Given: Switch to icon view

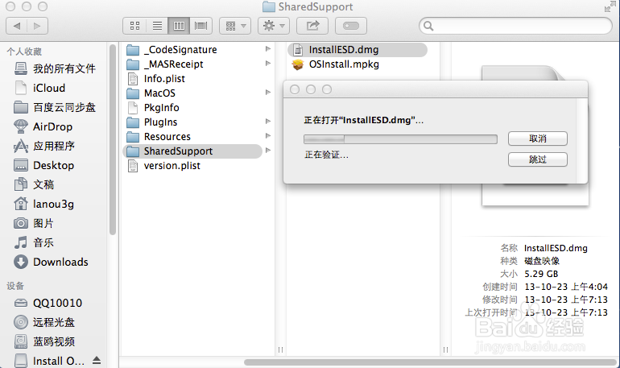Looking at the screenshot, I should [134, 26].
